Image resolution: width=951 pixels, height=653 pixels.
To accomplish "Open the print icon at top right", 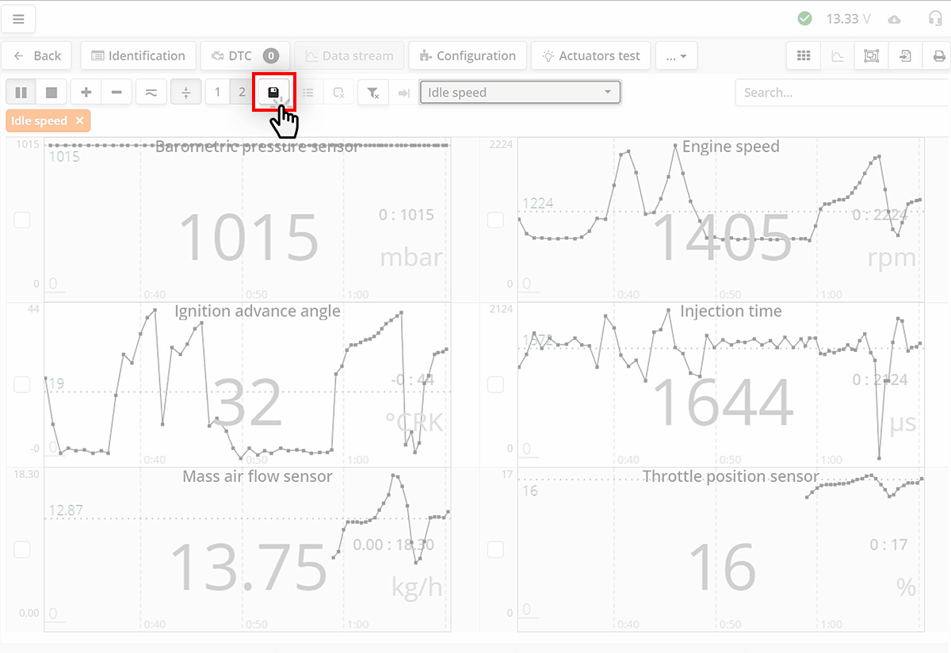I will coord(938,55).
